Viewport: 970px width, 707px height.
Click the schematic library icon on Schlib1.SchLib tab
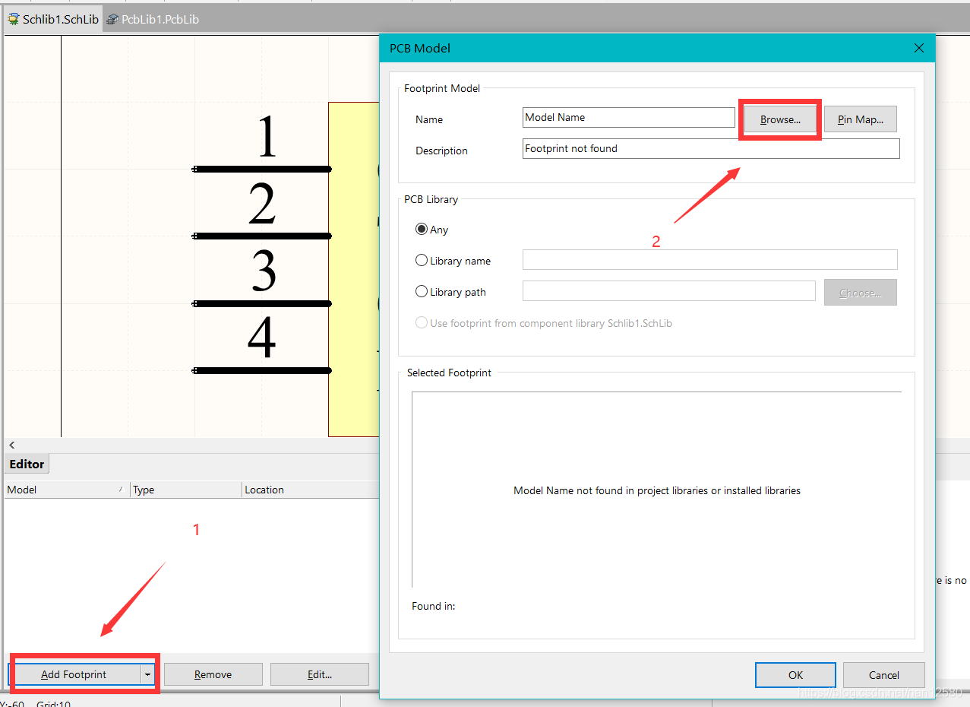tap(14, 19)
